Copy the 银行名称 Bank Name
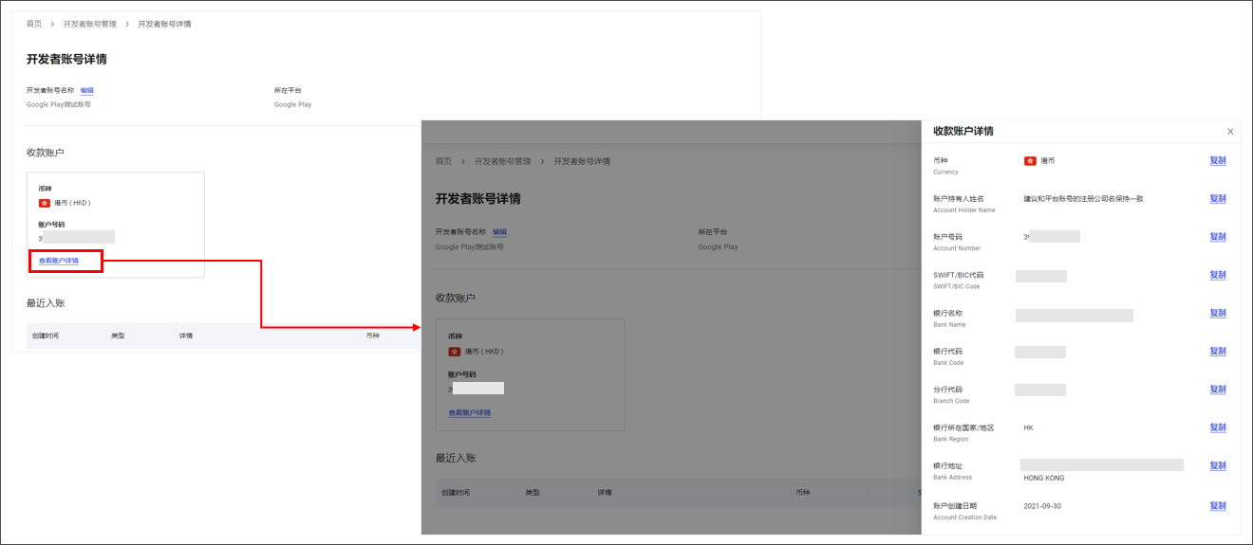The height and width of the screenshot is (545, 1253). click(x=1218, y=313)
